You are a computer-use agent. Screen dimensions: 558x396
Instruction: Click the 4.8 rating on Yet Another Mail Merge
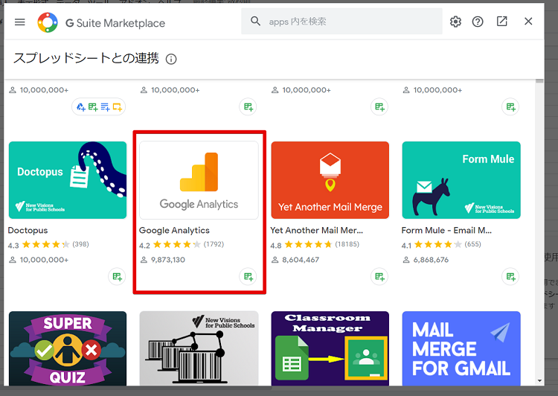coord(276,246)
